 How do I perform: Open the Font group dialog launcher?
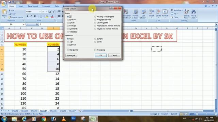[55, 20]
